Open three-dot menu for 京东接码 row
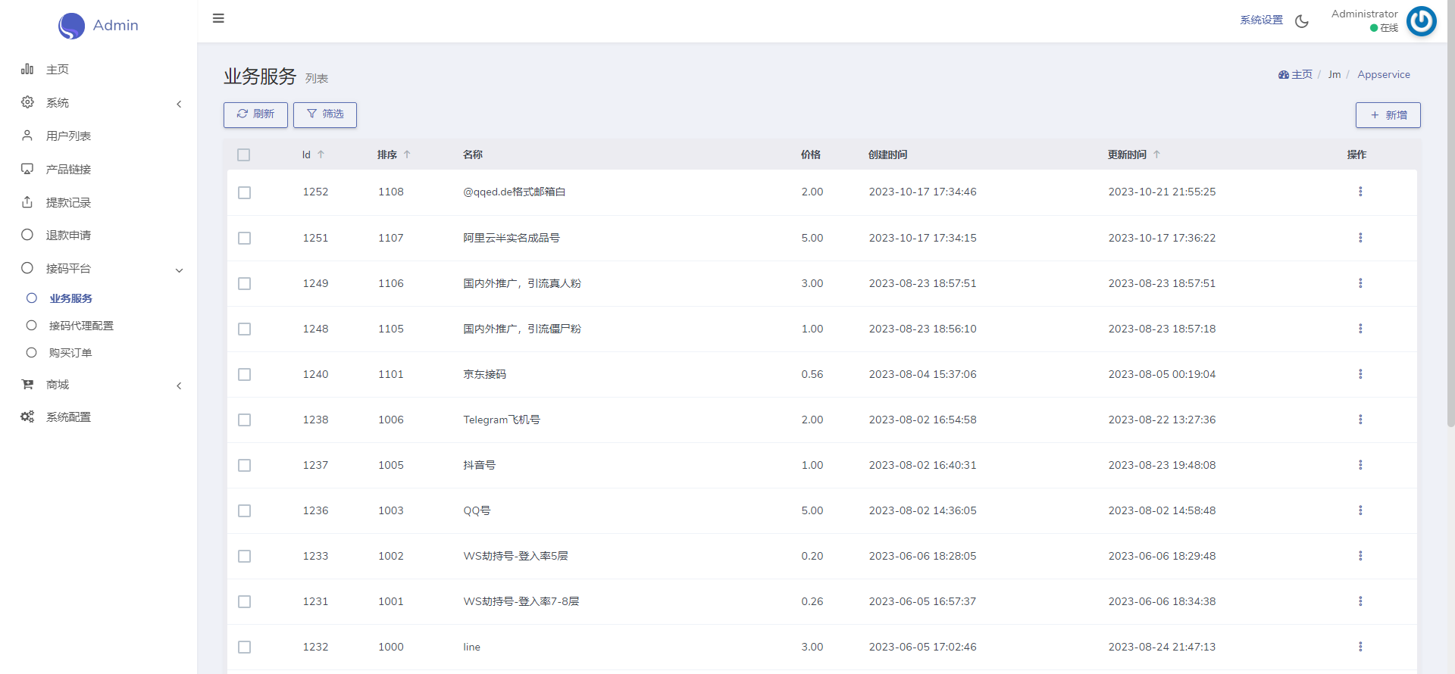Image resolution: width=1455 pixels, height=674 pixels. (x=1360, y=374)
